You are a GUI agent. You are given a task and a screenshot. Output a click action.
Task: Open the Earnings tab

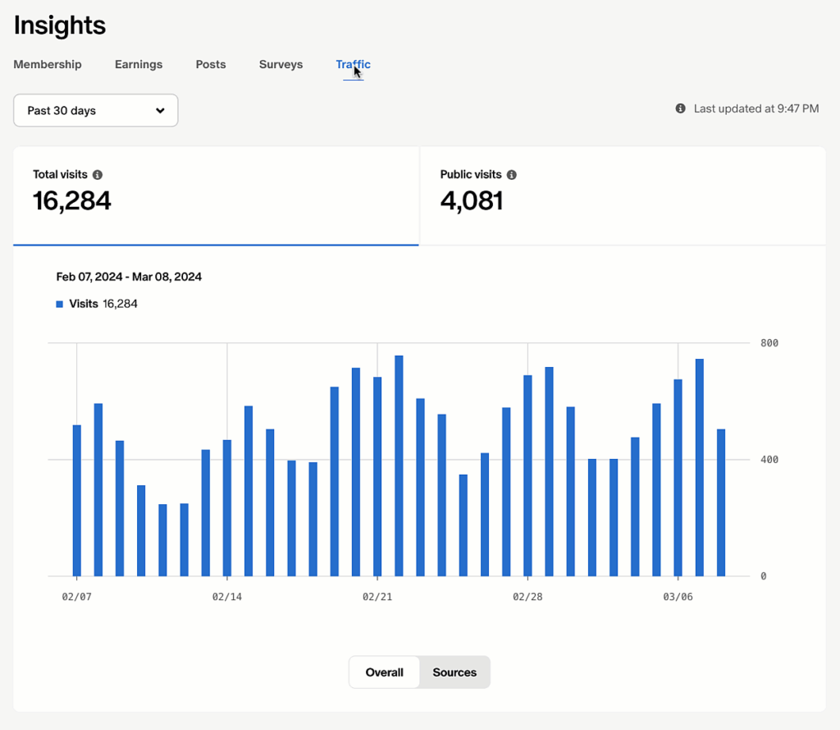tap(139, 64)
